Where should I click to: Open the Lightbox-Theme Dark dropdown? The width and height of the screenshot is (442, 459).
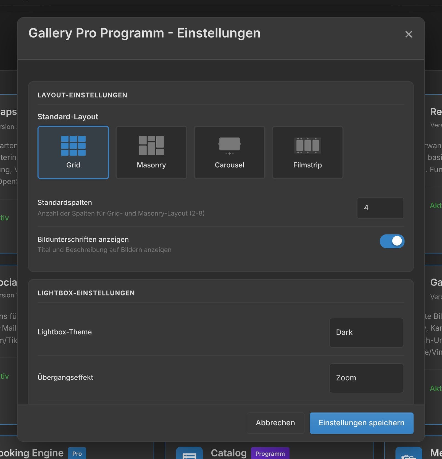pyautogui.click(x=366, y=333)
